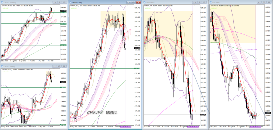
Task: Maximize the CHFJPY,H4 chart window
Action: 200,2
